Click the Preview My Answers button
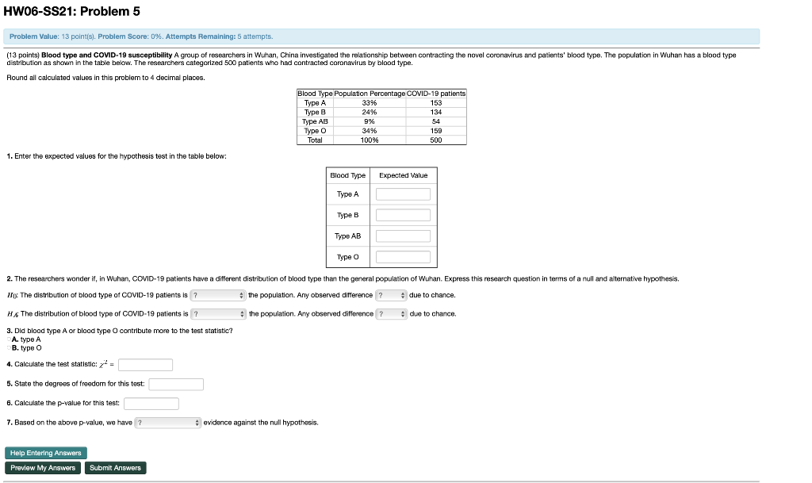The image size is (812, 483). (42, 468)
